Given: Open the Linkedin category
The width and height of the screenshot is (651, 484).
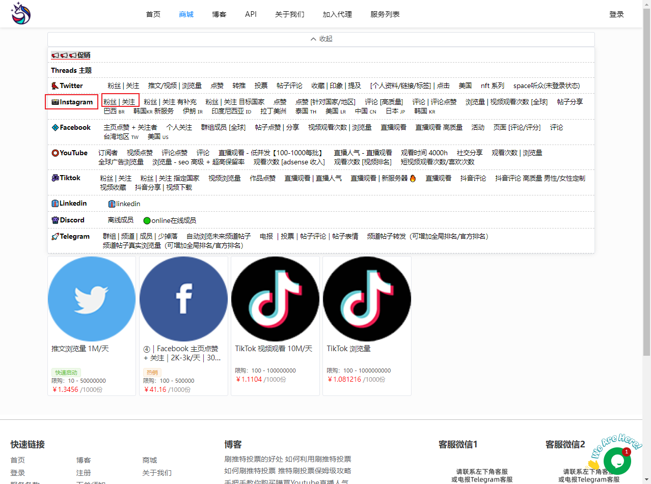Looking at the screenshot, I should tap(69, 203).
